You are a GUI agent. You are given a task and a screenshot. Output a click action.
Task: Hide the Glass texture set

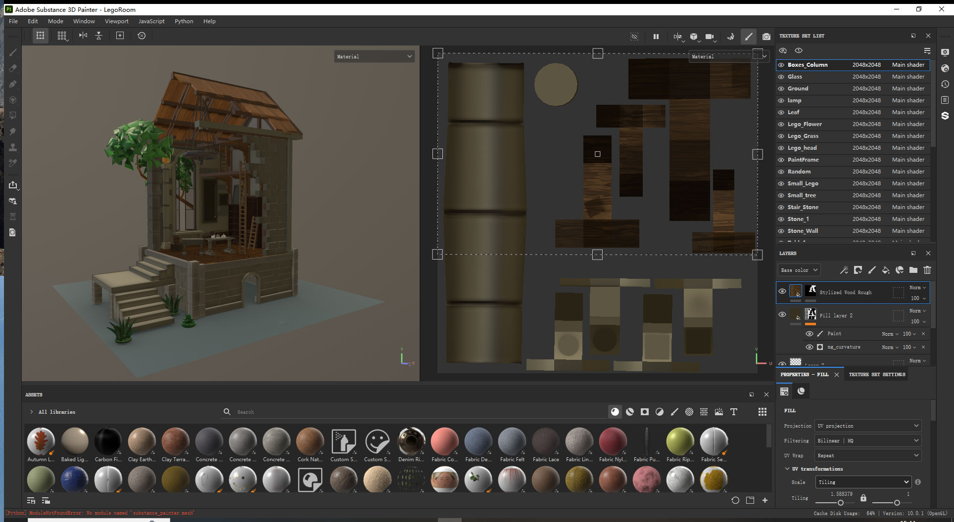(781, 77)
